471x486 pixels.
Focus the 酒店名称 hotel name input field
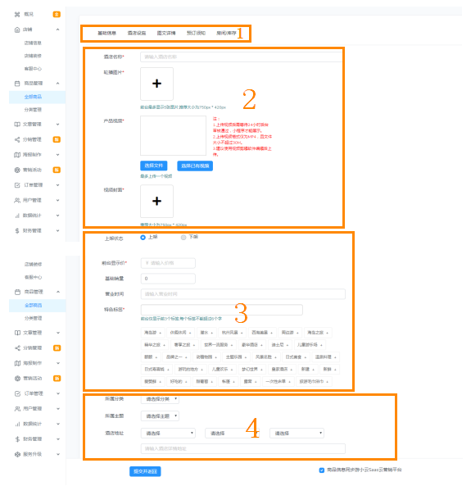coord(242,57)
